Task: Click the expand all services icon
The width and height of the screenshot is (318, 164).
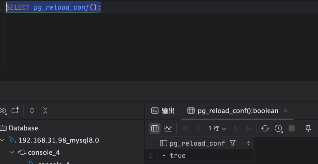Action: point(32,111)
